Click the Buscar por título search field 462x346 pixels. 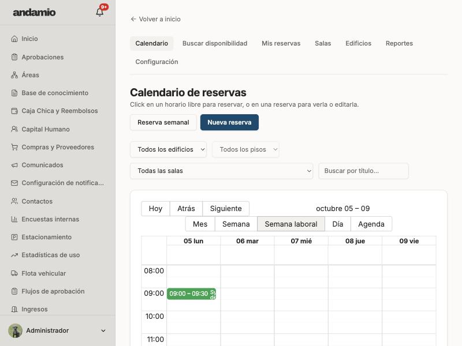coord(364,171)
